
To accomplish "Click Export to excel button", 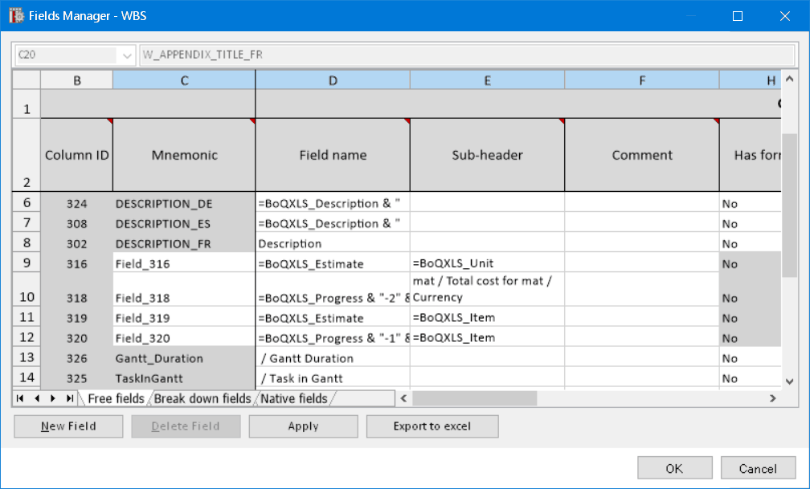I will coord(432,426).
